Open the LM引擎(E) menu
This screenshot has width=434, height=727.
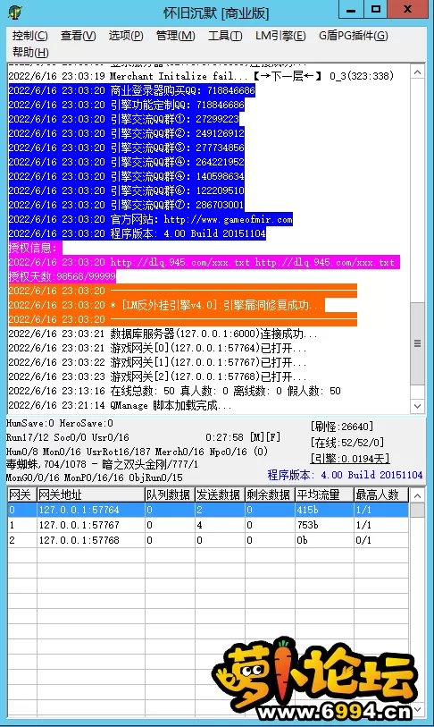280,36
